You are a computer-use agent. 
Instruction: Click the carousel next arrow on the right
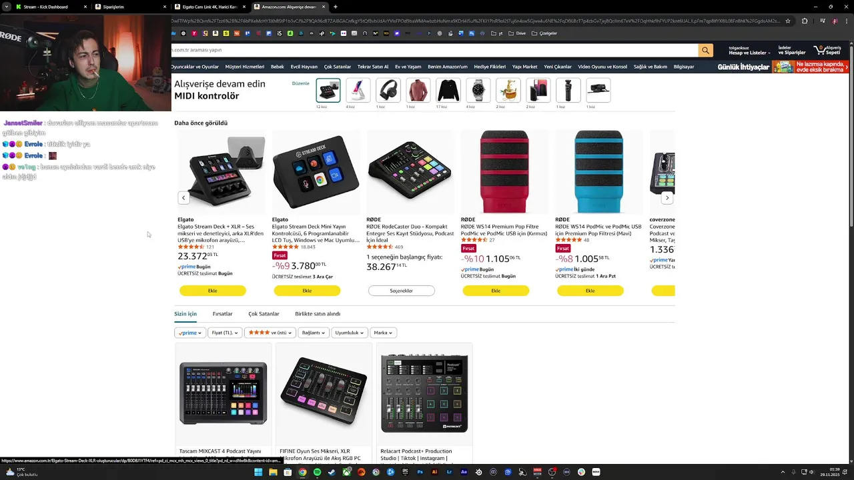click(667, 198)
